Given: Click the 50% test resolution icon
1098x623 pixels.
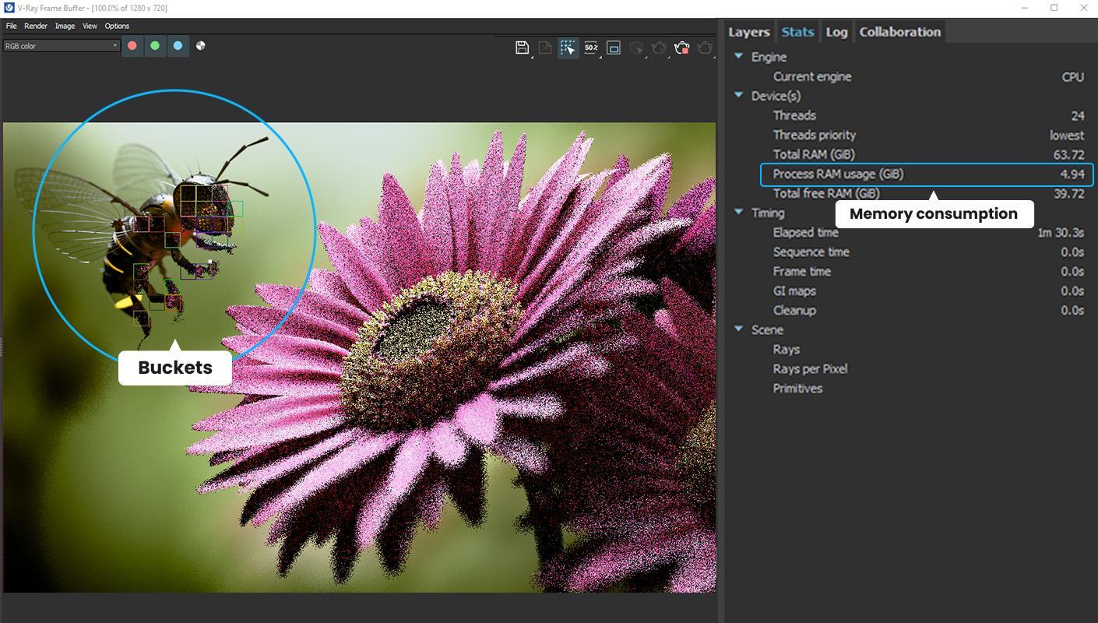Looking at the screenshot, I should click(591, 48).
